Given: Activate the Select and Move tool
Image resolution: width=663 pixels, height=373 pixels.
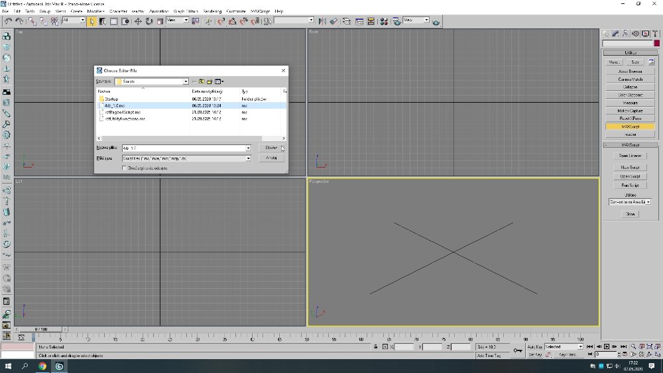Looking at the screenshot, I should pos(138,21).
